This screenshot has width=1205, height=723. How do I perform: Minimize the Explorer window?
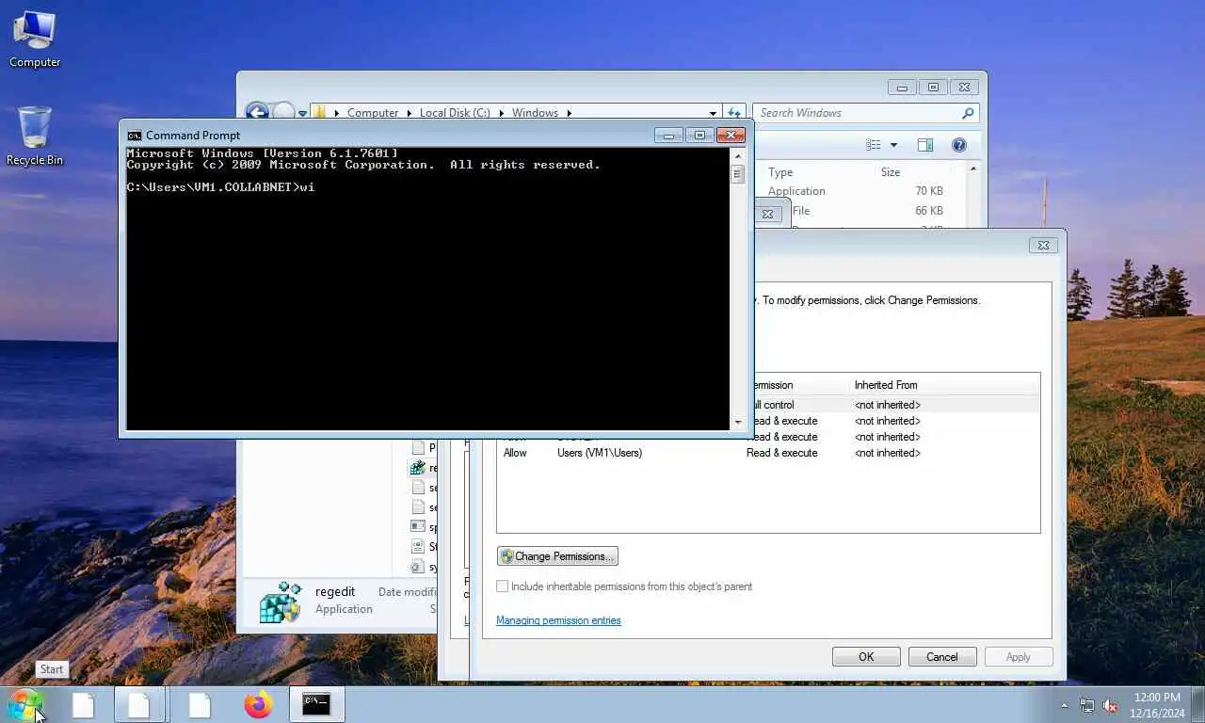[902, 88]
